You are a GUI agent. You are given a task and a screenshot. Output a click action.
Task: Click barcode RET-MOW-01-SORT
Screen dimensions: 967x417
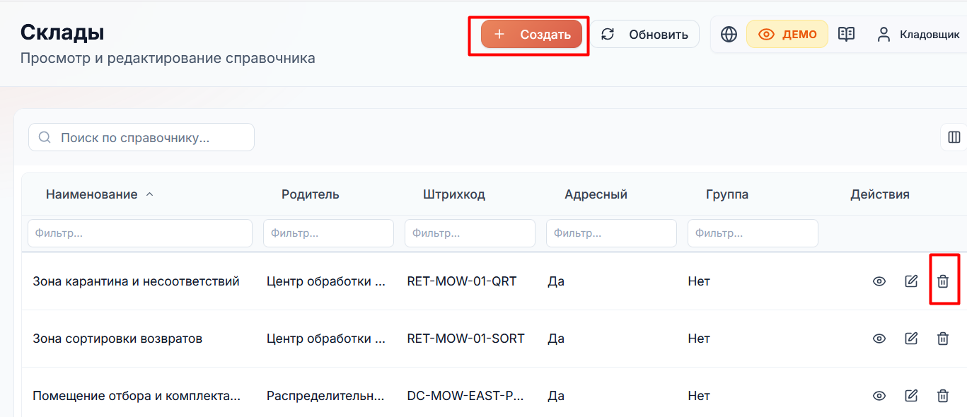point(466,339)
